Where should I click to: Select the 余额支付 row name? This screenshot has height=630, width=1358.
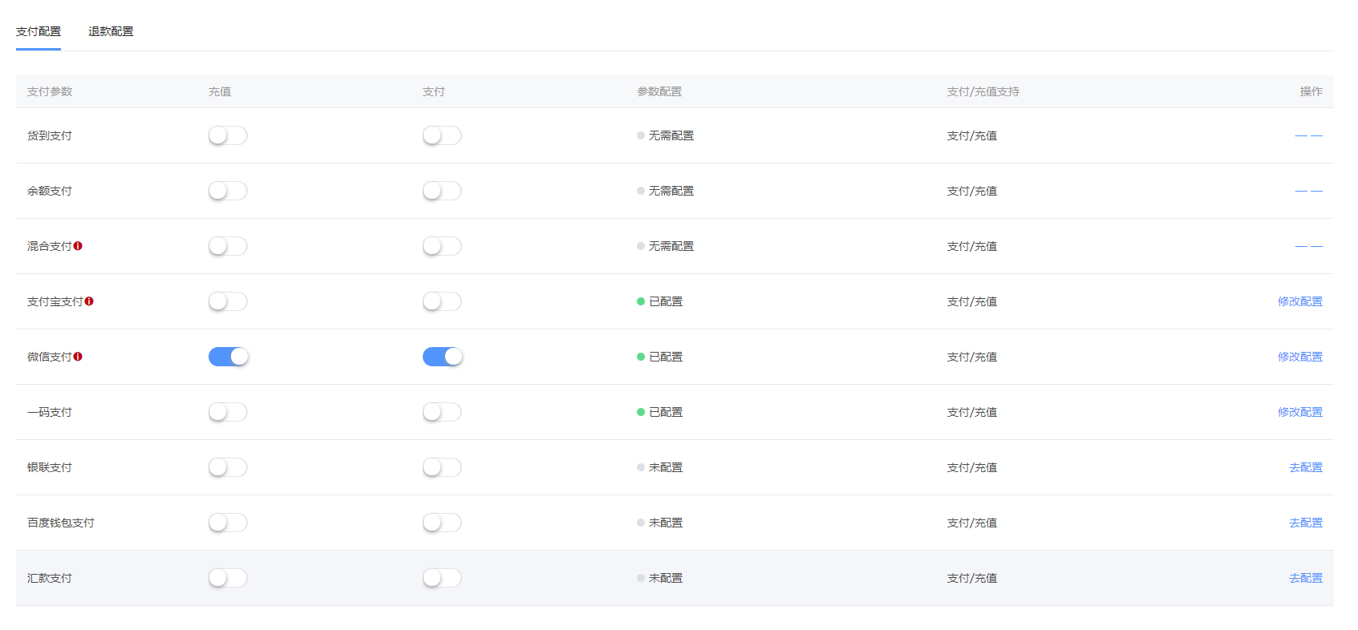[50, 191]
